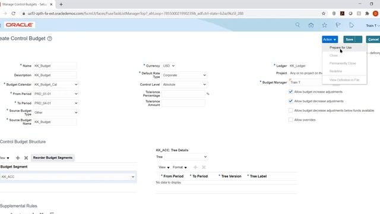380x214 pixels.
Task: Expand To Period PRD_04-01 dropdown
Action: point(56,103)
